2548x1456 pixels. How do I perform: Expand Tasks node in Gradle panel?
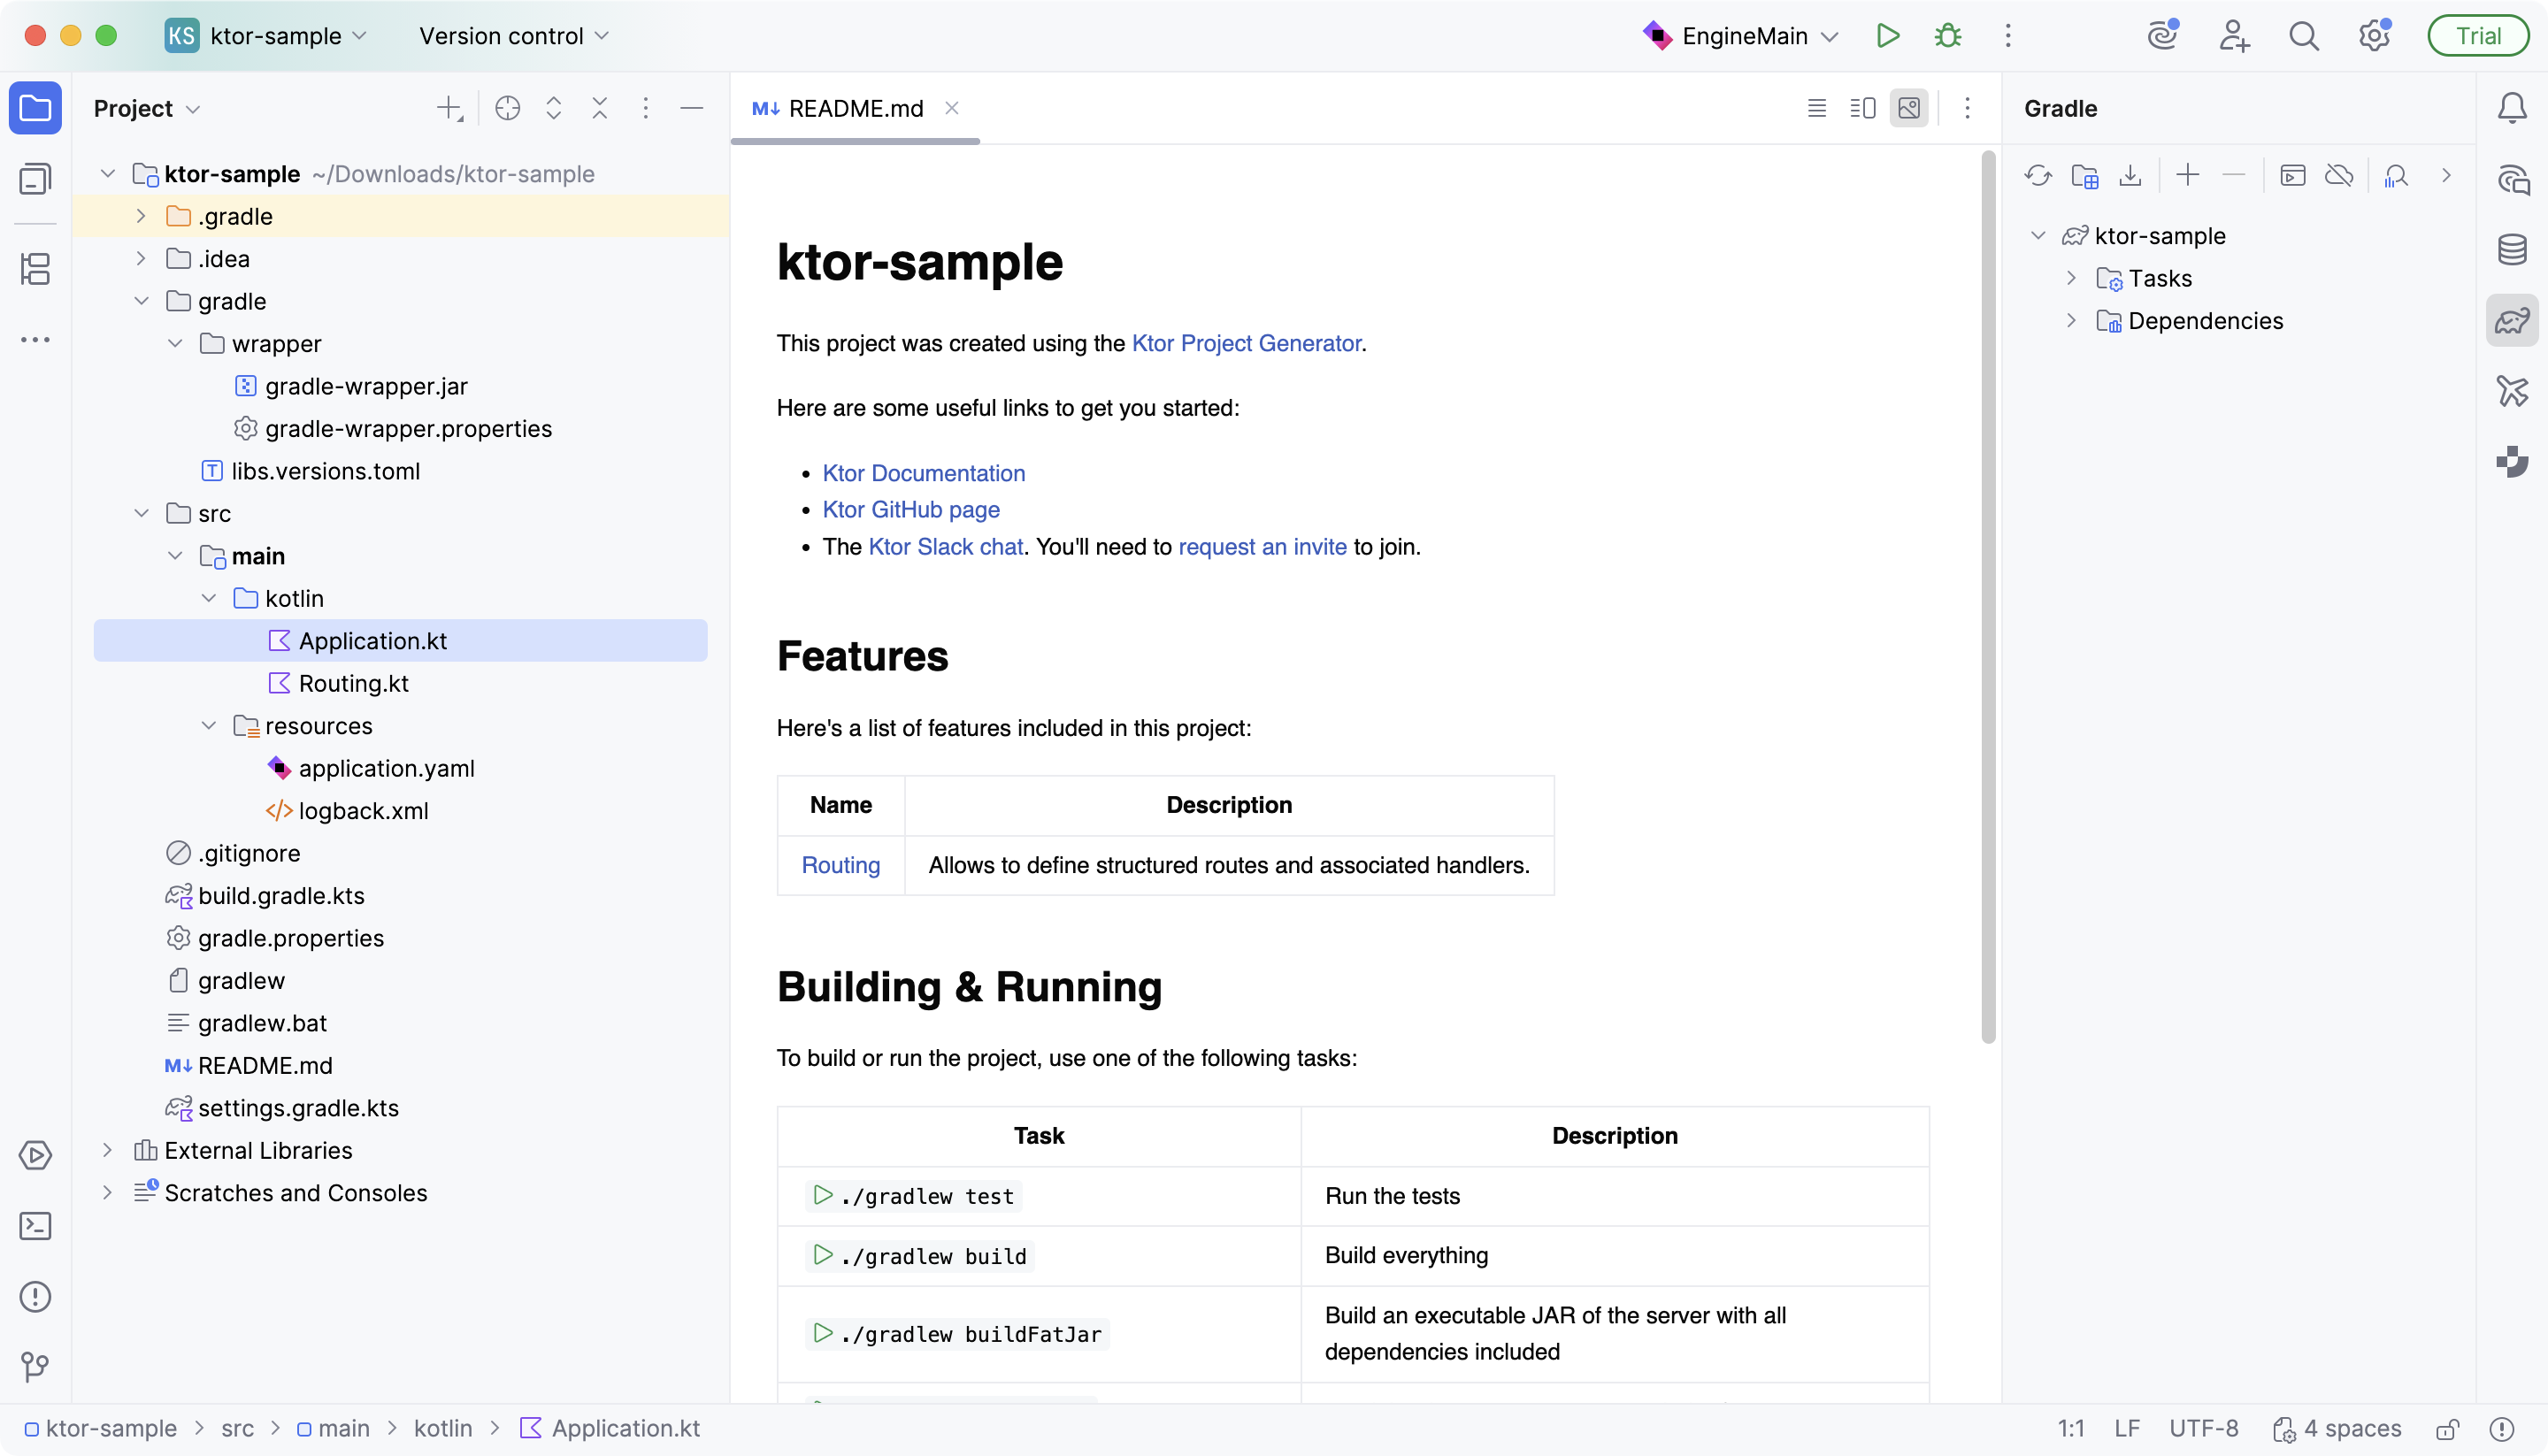[x=2071, y=278]
